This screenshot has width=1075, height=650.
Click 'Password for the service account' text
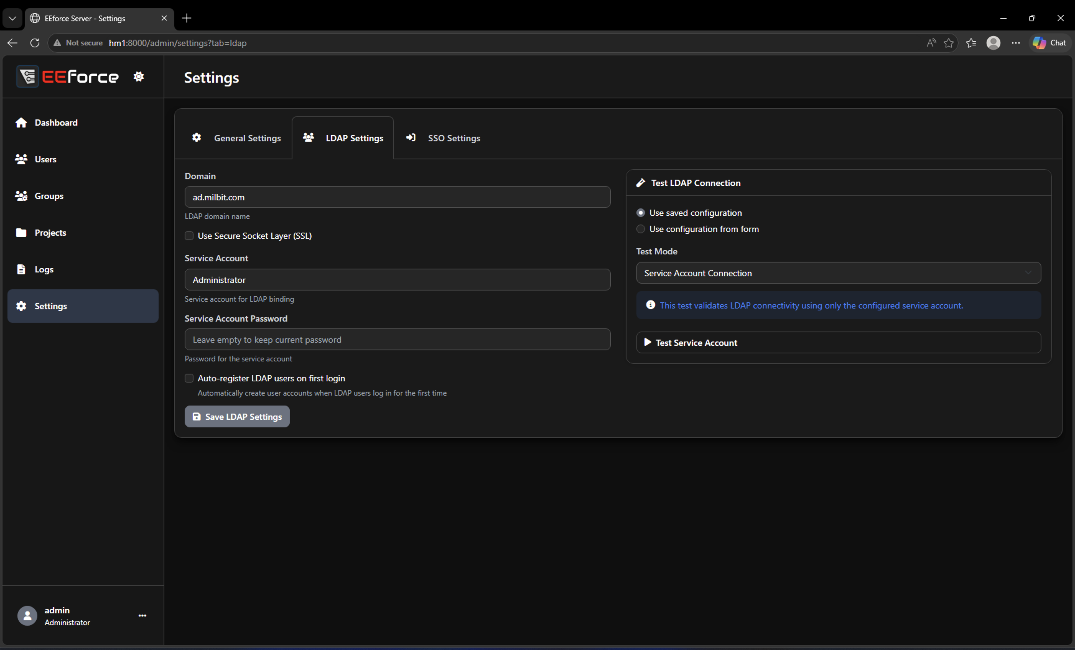[238, 359]
